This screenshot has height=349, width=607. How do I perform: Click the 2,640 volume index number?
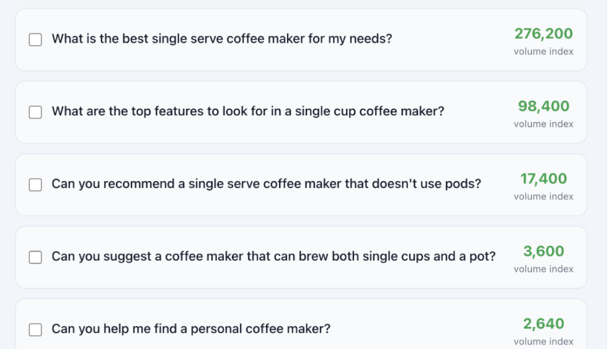pos(543,323)
